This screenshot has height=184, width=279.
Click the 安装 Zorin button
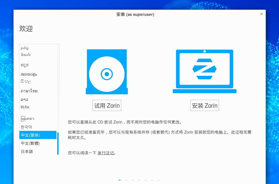(204, 105)
